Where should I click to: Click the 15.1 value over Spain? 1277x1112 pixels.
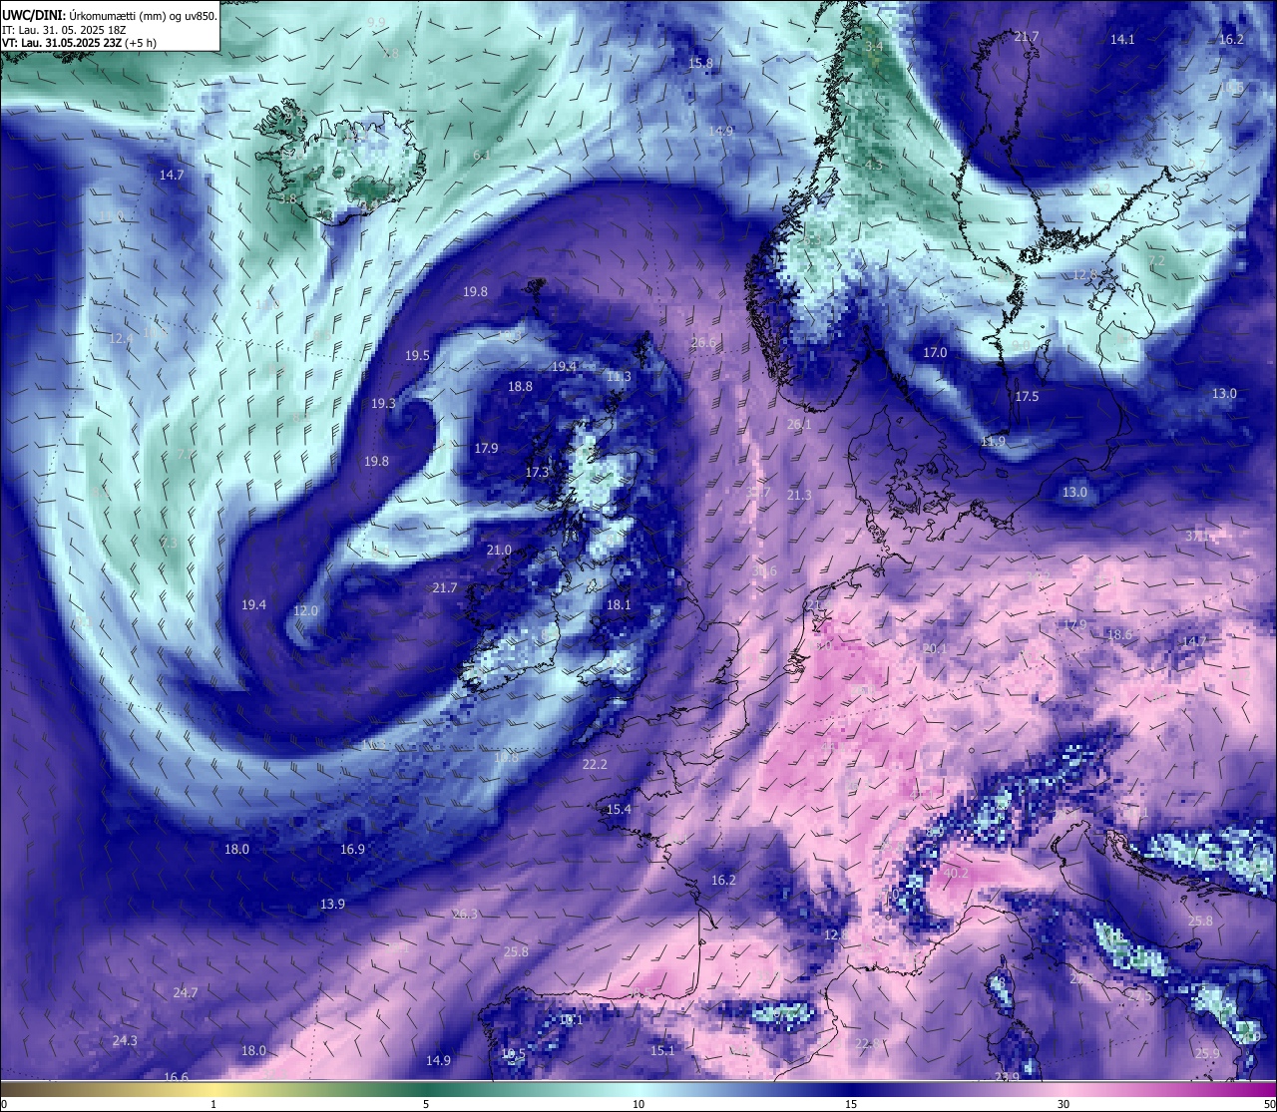662,1051
